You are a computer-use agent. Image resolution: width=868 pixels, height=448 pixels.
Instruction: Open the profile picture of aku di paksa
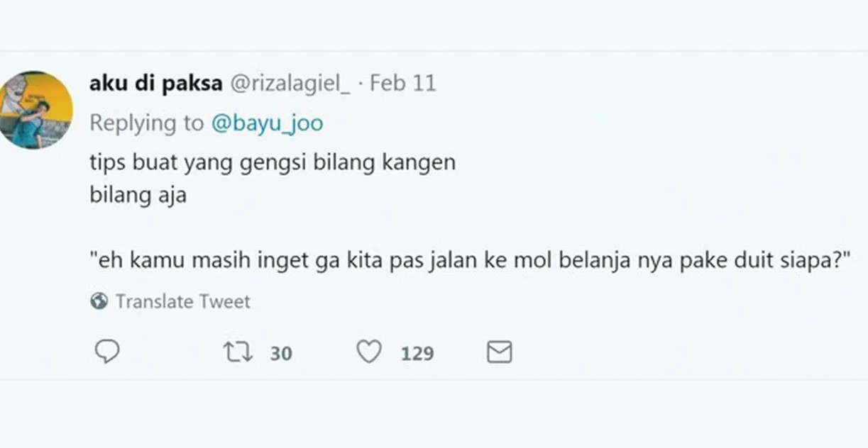[35, 110]
